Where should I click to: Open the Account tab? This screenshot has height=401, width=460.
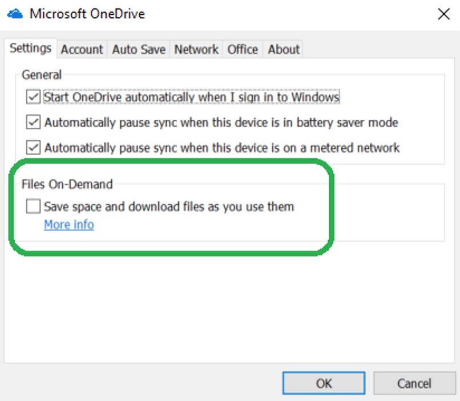(x=82, y=50)
